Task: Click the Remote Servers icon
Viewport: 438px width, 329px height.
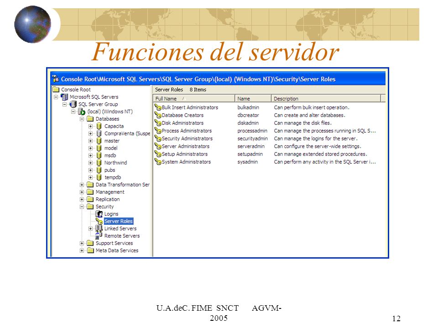Action: tap(99, 236)
